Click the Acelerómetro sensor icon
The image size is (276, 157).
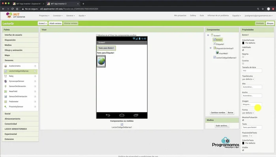coord(6,66)
